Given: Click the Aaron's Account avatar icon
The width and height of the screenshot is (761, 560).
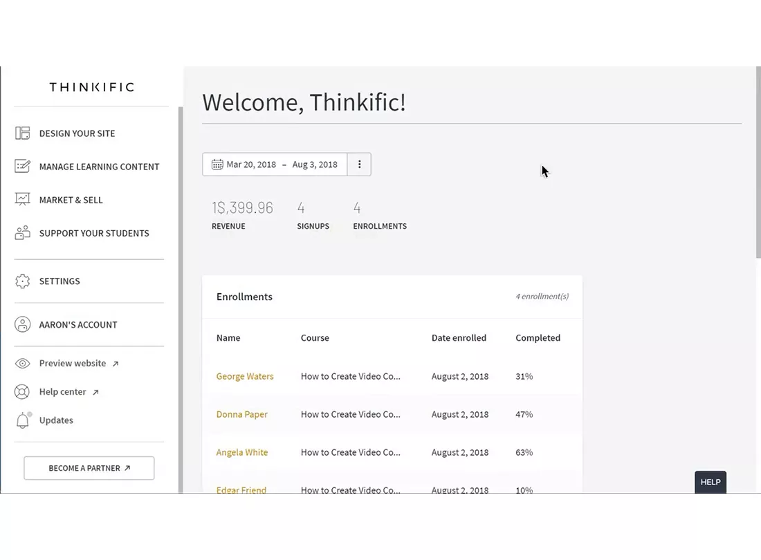Looking at the screenshot, I should tap(22, 324).
